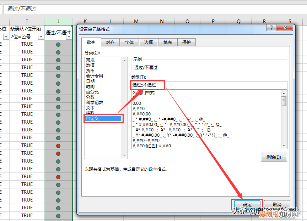Switch to the 对齐 tab
Viewport: 307px width, 221px height.
[x=110, y=42]
